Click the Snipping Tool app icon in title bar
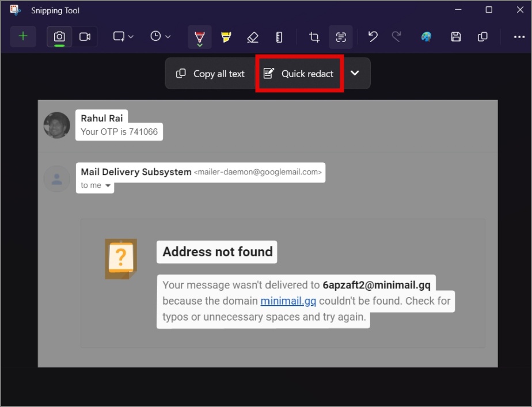The height and width of the screenshot is (407, 532). [x=16, y=10]
